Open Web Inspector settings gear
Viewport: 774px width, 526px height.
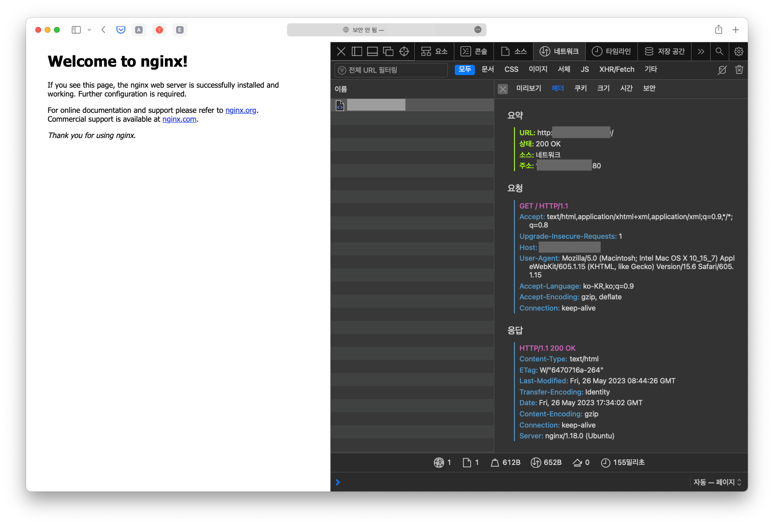(739, 51)
